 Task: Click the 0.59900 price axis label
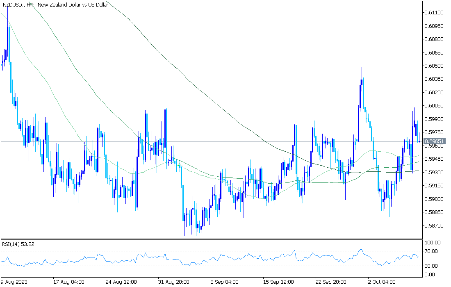[434, 119]
